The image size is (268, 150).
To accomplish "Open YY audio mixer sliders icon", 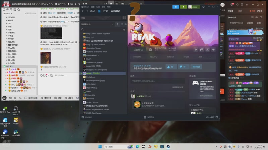I will (x=20, y=98).
